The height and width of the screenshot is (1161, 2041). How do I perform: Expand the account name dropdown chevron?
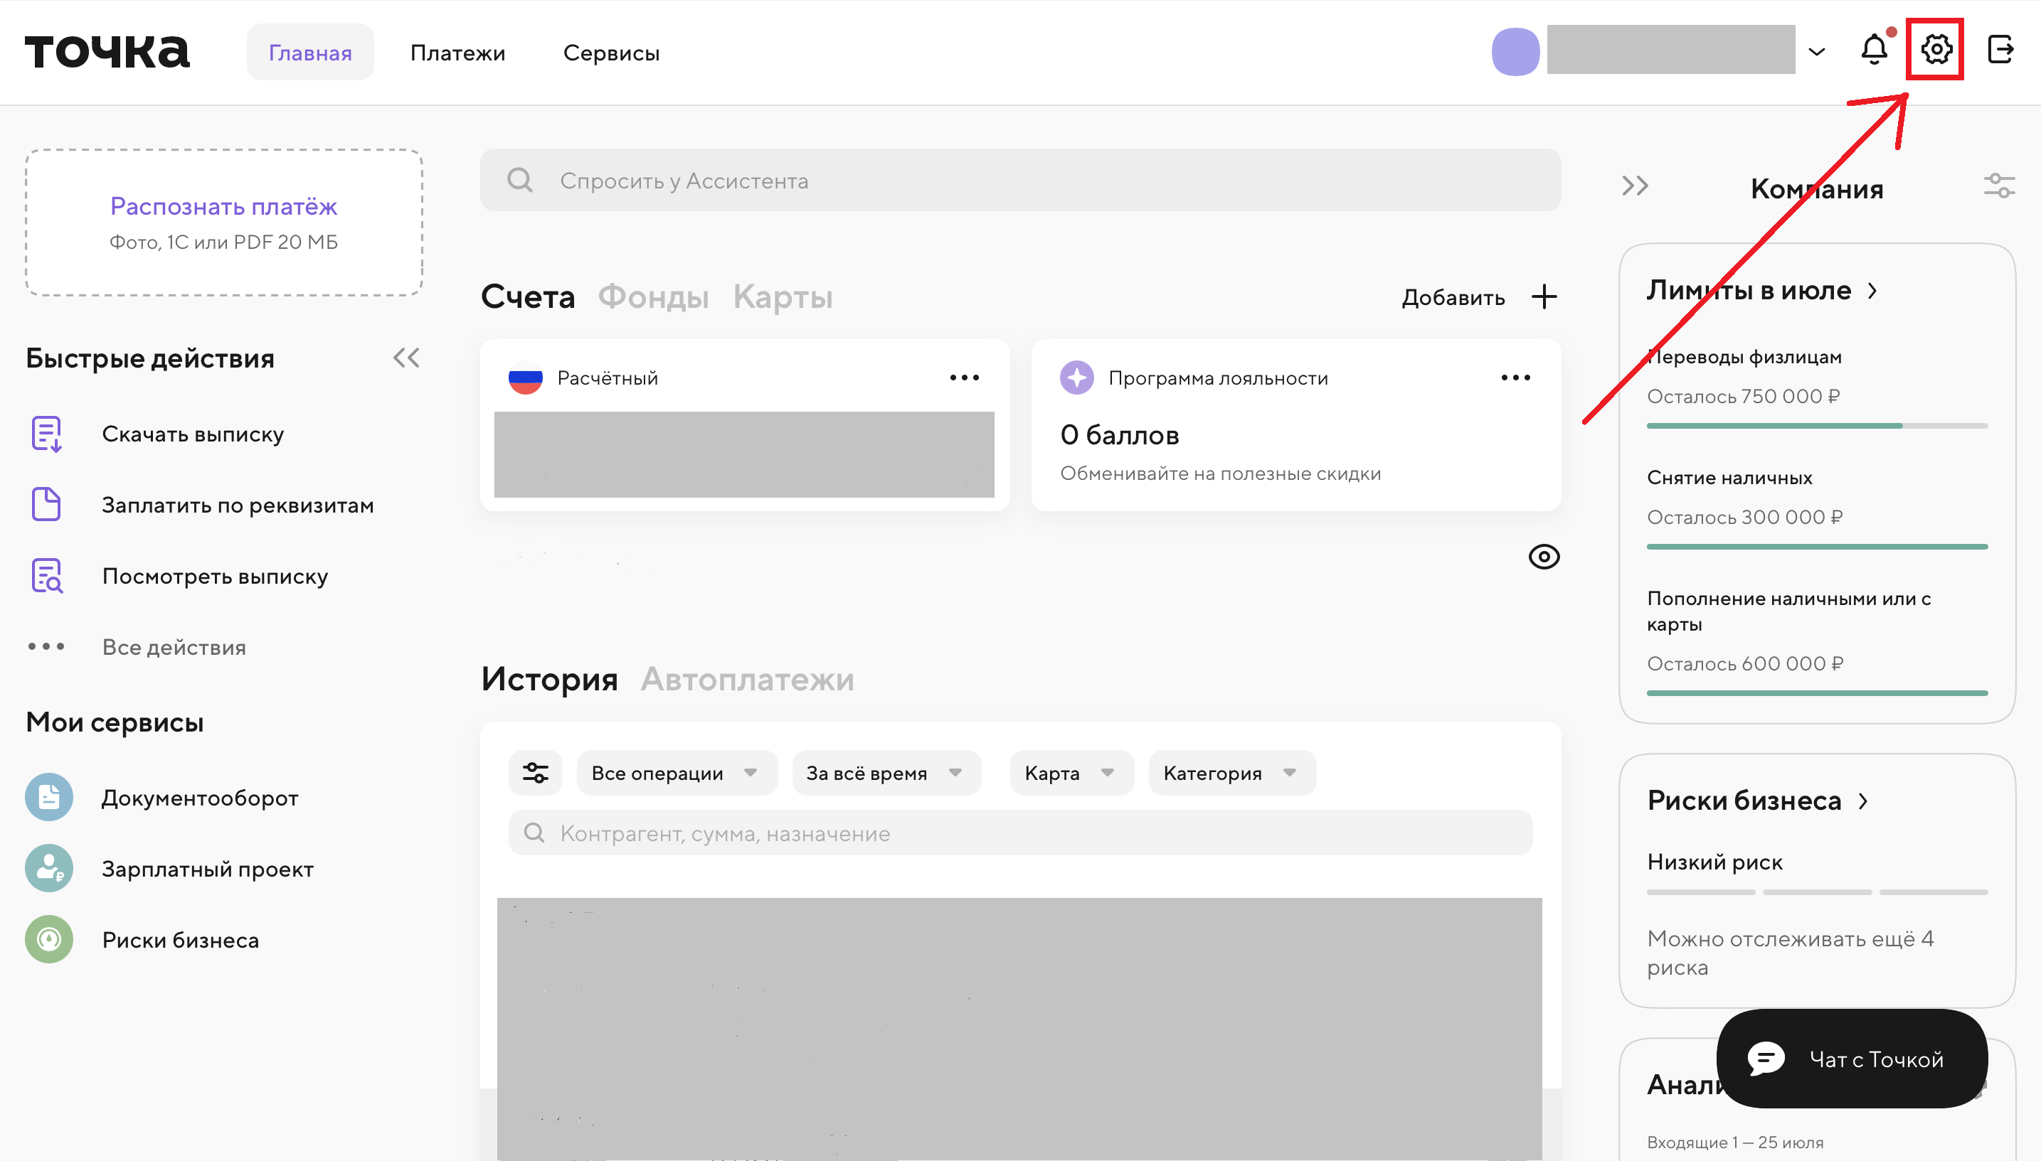(x=1817, y=53)
